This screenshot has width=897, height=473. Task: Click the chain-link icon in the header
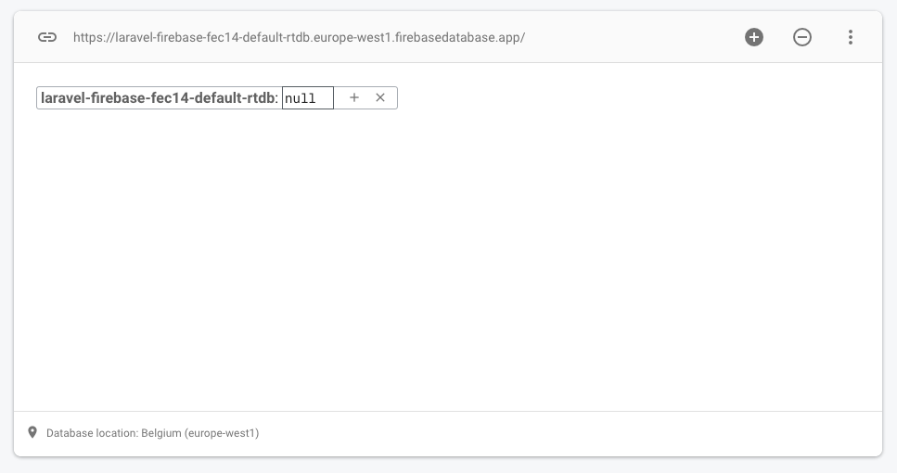click(47, 37)
